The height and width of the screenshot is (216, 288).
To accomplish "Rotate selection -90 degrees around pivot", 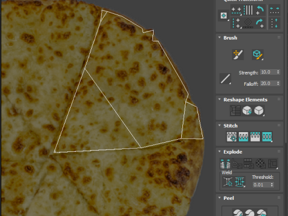I will (260, 10).
